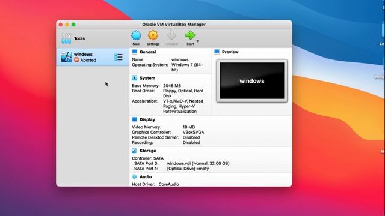Open the General section header

coord(147,52)
